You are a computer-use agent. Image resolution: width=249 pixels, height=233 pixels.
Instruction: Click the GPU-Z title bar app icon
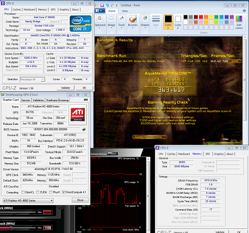pyautogui.click(x=2, y=95)
